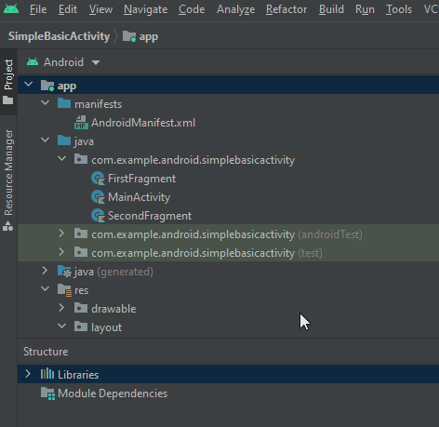
Task: Expand the (test) package
Action: 61,252
